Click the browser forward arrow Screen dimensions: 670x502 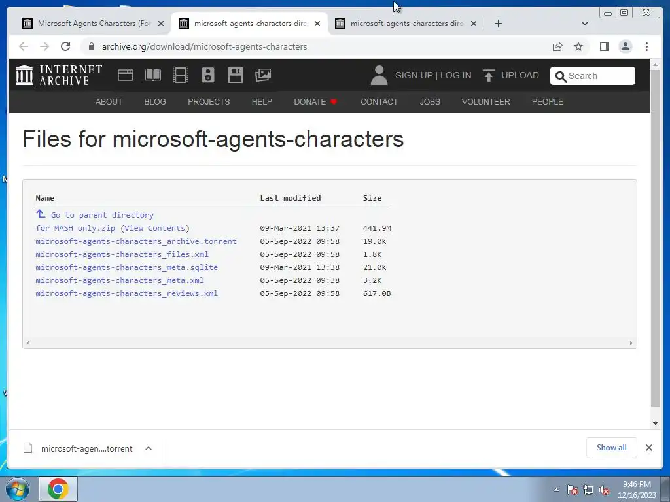pos(44,46)
